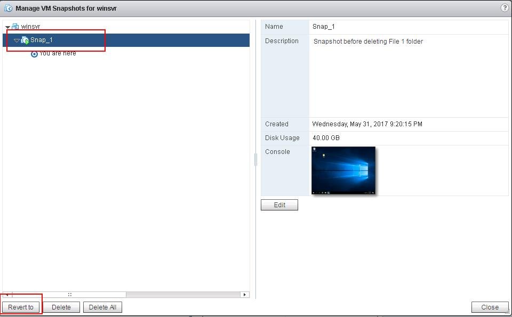Select the 'You are here' marker icon
Image resolution: width=512 pixels, height=317 pixels.
[34, 54]
